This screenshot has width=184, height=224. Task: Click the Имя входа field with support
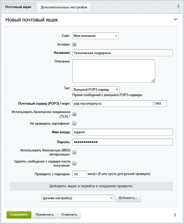[123, 132]
